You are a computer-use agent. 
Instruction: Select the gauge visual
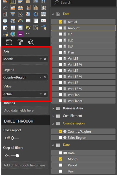[x=21, y=21]
